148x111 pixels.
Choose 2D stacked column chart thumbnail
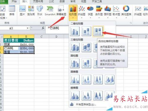point(86,31)
